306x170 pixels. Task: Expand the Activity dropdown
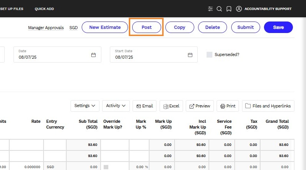116,106
